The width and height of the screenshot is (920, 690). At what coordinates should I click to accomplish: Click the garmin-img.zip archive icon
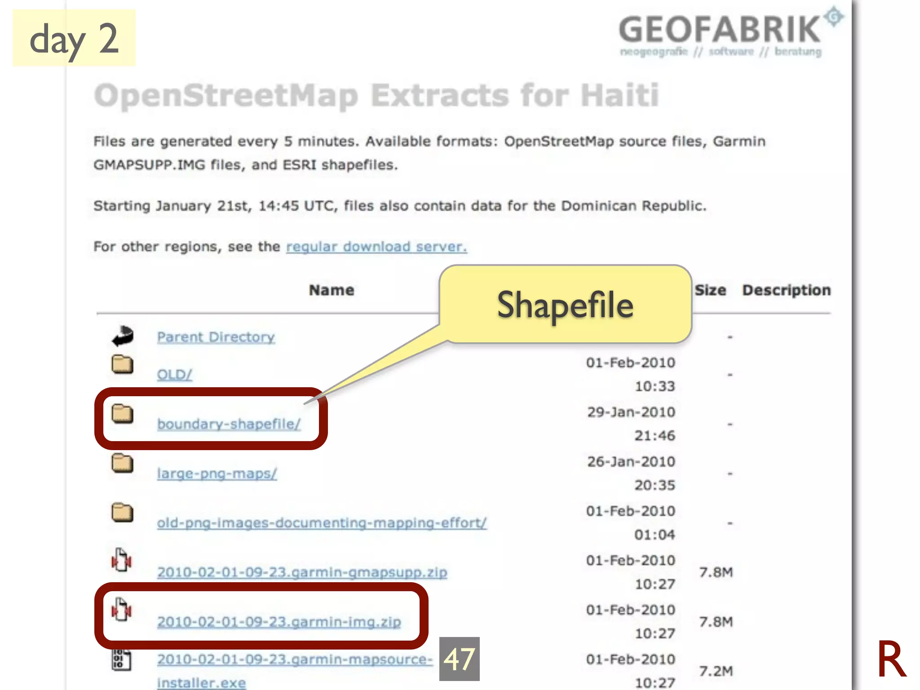(x=121, y=610)
